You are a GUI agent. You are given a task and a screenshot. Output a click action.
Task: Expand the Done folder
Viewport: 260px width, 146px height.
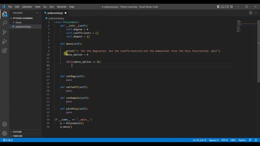[18, 23]
